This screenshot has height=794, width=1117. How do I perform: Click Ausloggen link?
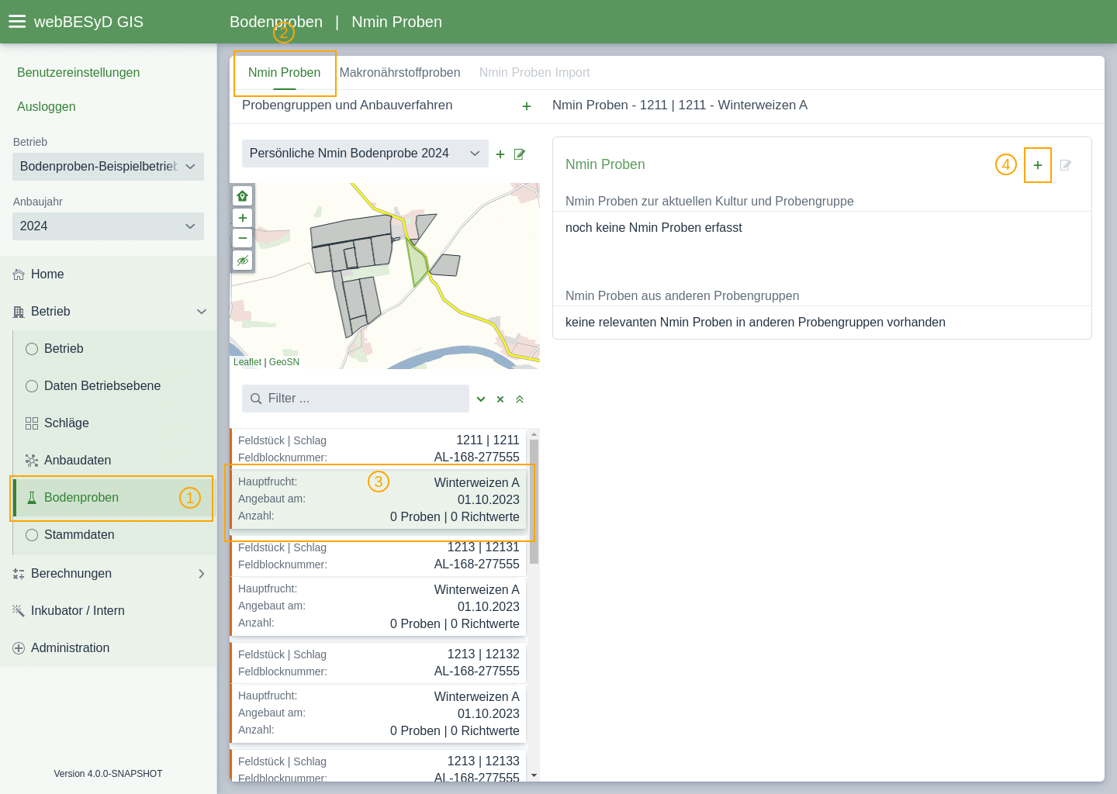[47, 107]
